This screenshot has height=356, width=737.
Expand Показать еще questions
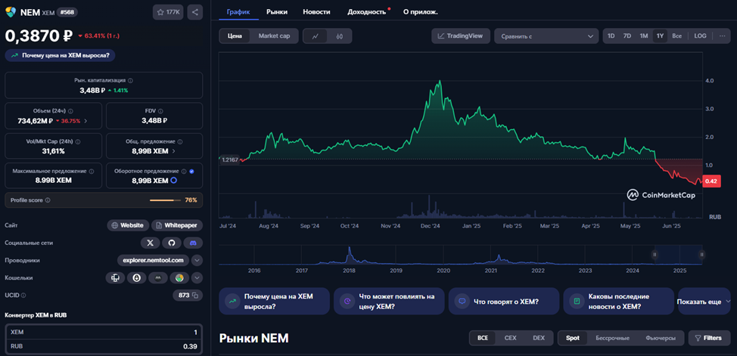click(x=703, y=302)
